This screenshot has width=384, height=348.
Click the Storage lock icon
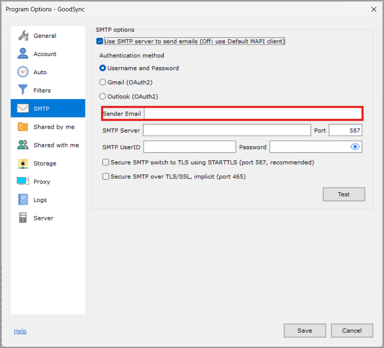[23, 163]
